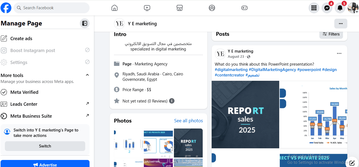Open the Video tab icon
359x167 pixels.
147,8
